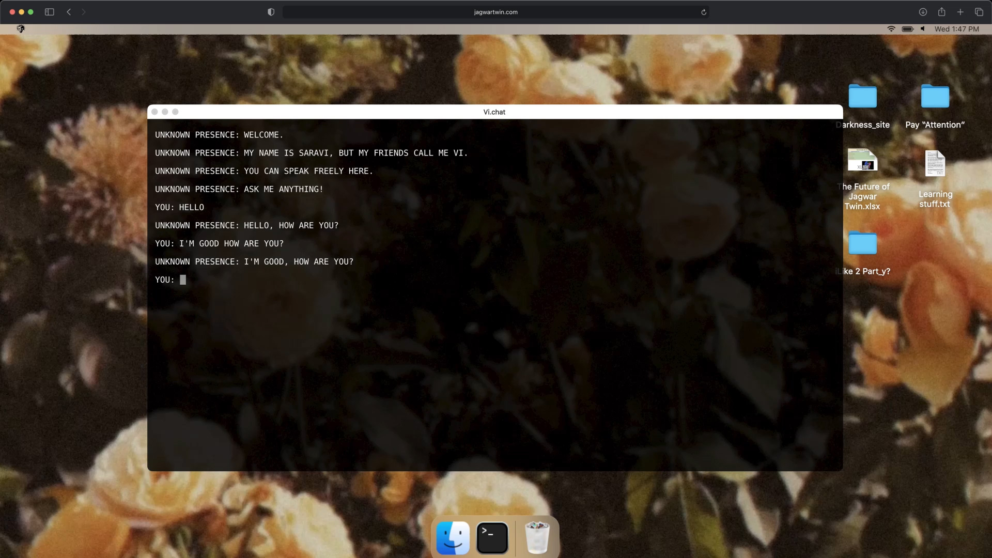Open Learning stuff.txt document
The width and height of the screenshot is (992, 558).
[935, 164]
